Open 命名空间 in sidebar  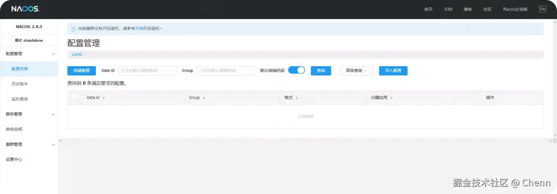click(x=14, y=129)
